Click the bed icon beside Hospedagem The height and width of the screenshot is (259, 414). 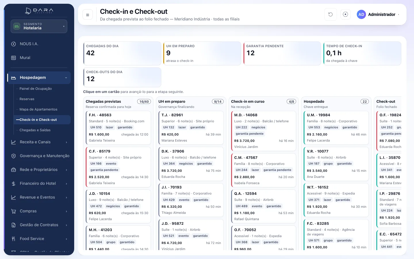point(14,78)
